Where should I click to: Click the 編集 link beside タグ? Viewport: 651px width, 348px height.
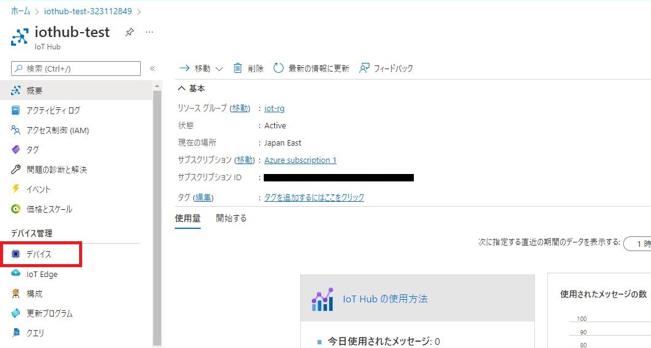coord(203,197)
